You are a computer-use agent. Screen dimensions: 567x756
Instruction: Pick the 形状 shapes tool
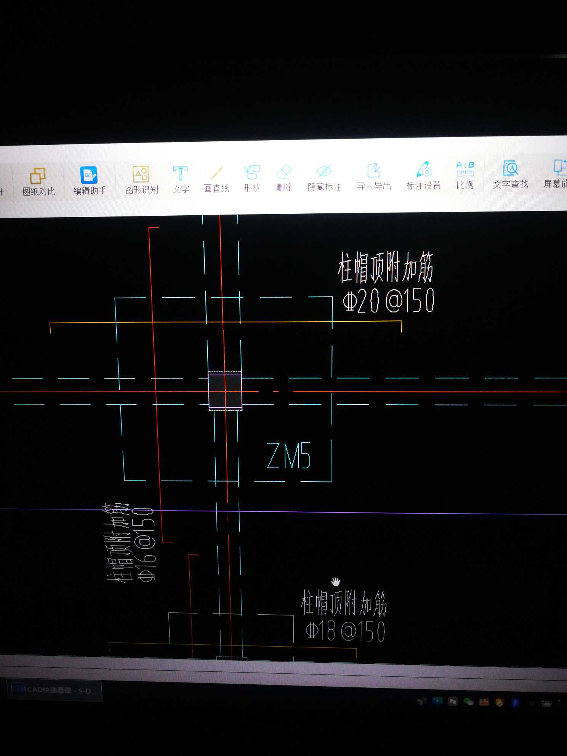252,178
